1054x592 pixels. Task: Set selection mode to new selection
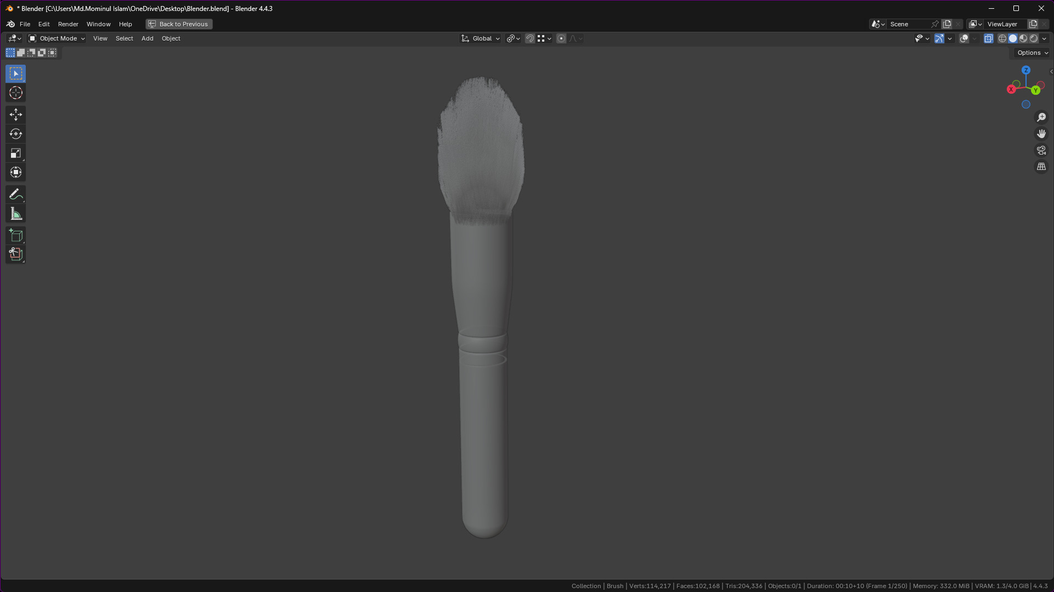tap(10, 53)
